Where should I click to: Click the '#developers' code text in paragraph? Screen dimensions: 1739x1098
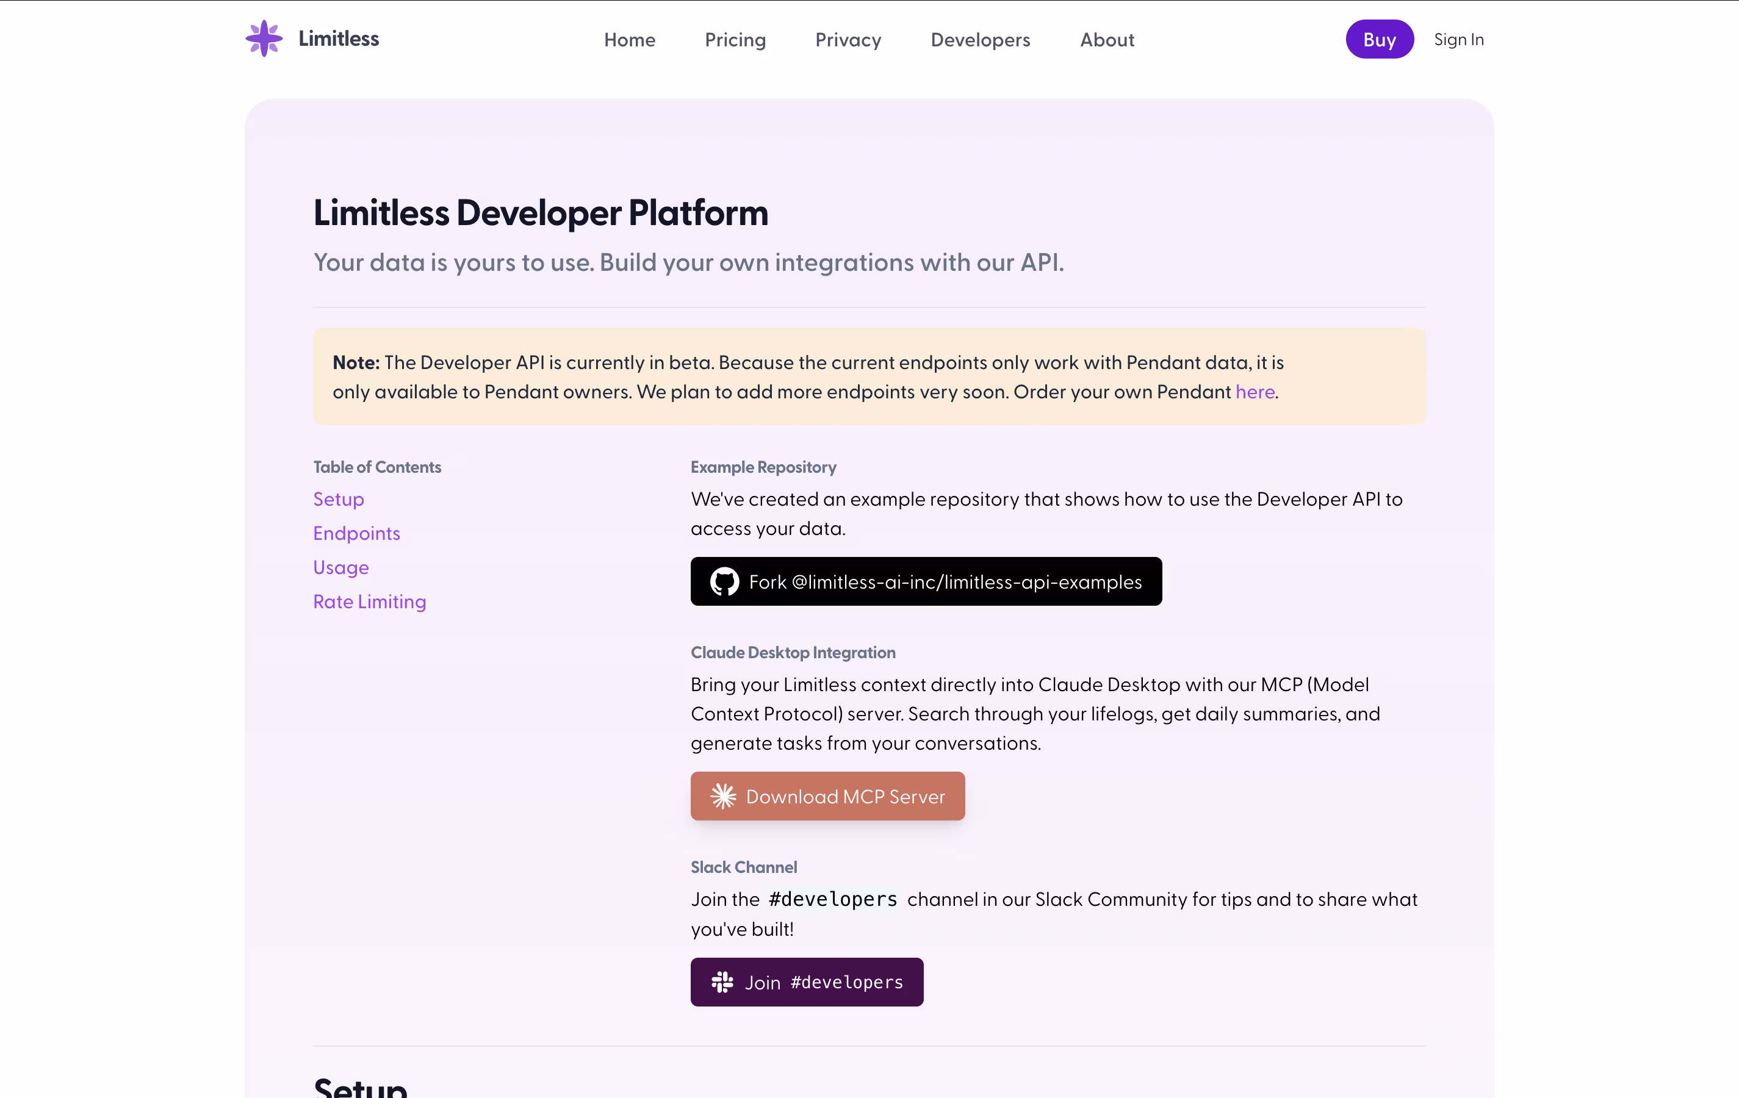(833, 899)
